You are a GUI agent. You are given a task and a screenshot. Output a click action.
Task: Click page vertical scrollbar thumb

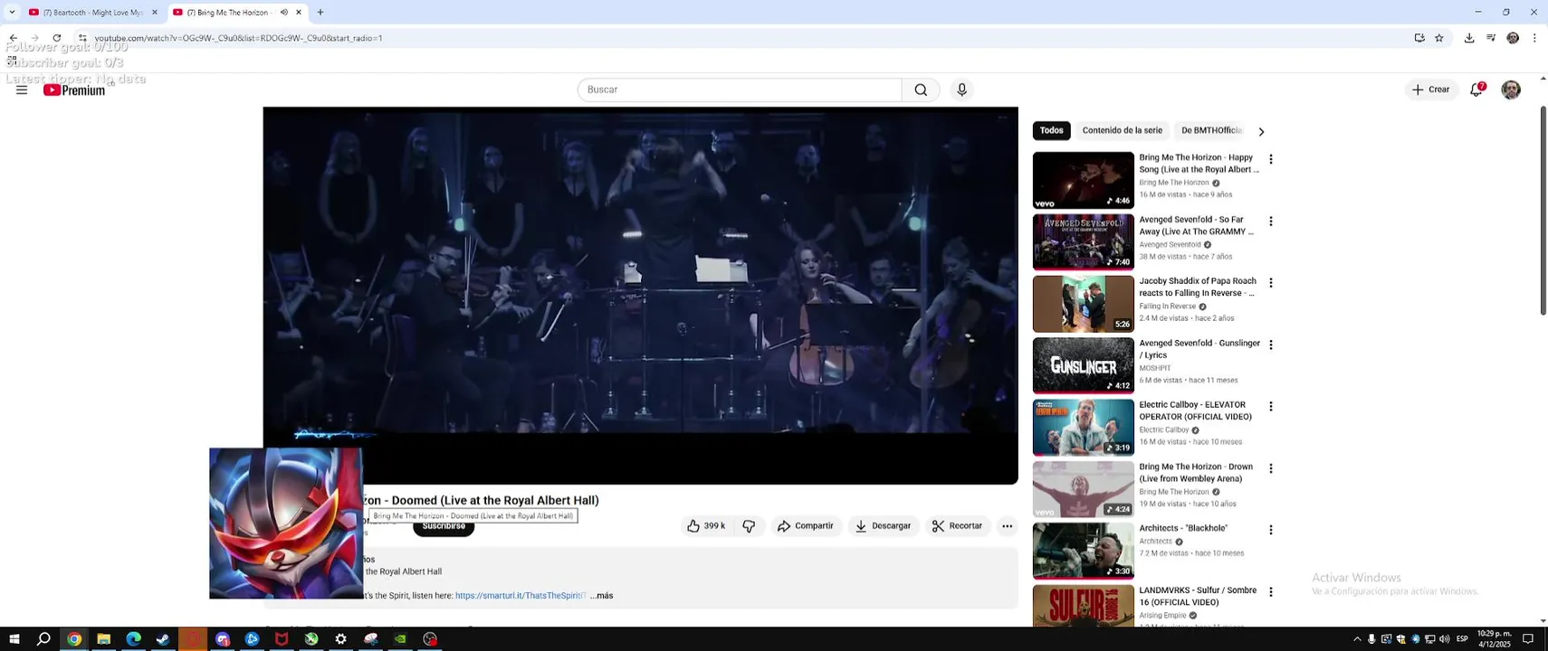pos(1543,210)
